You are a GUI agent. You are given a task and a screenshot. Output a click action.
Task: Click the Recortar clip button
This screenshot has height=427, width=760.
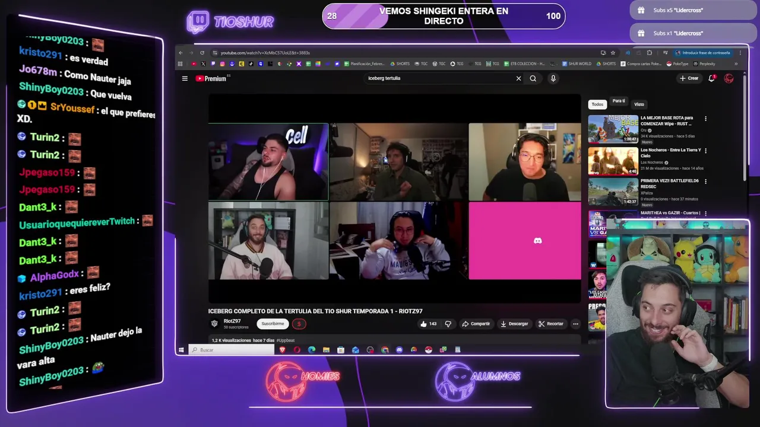pyautogui.click(x=551, y=324)
